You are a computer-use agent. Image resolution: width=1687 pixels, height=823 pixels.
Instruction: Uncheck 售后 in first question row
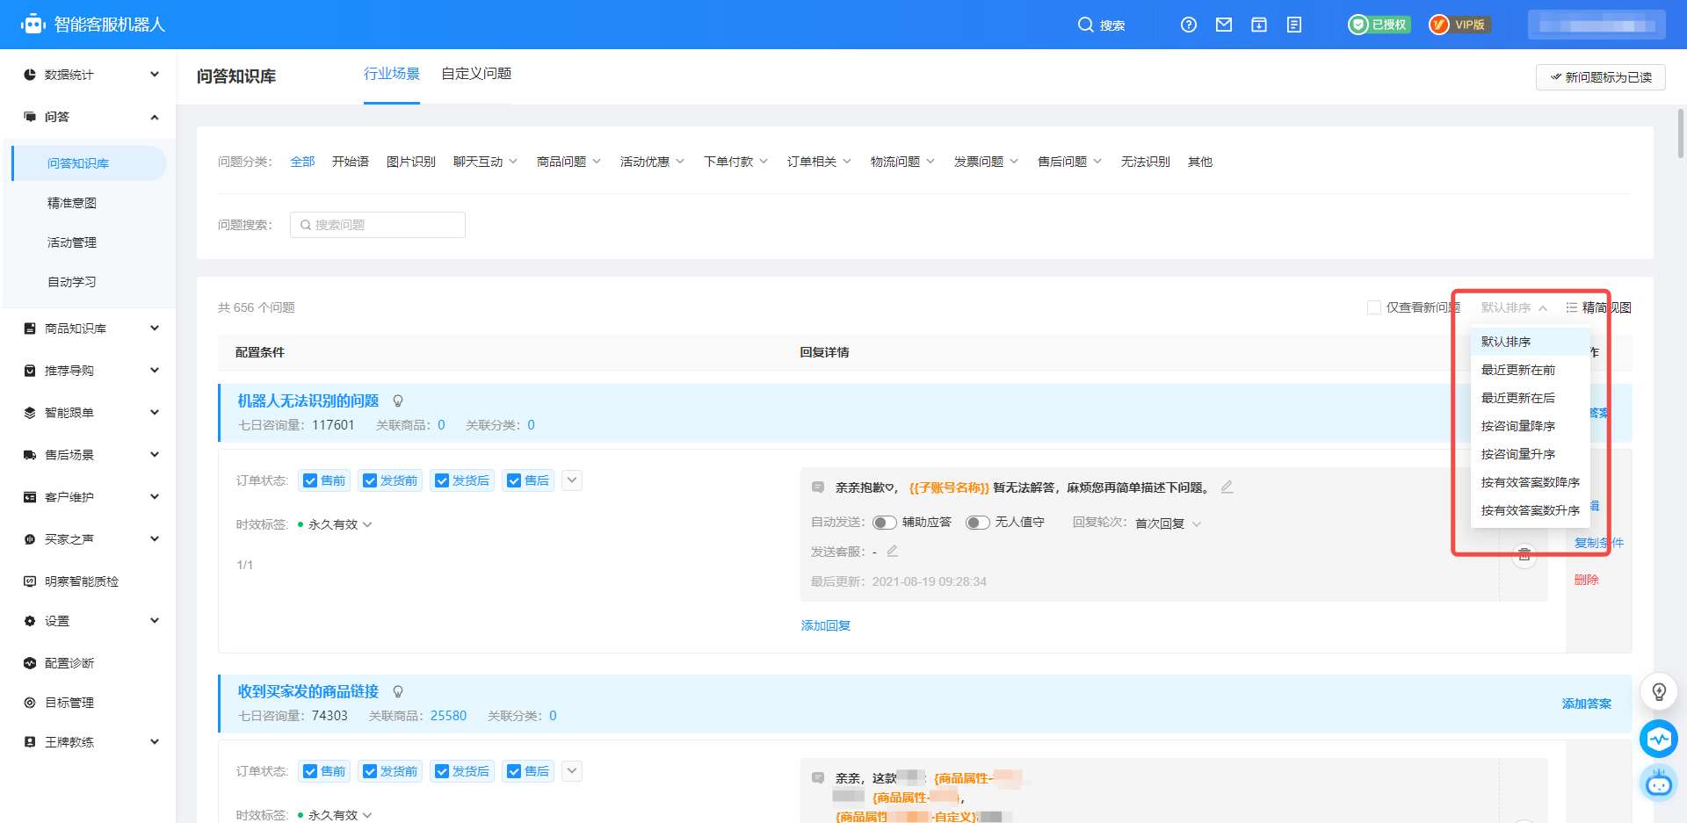tap(514, 480)
